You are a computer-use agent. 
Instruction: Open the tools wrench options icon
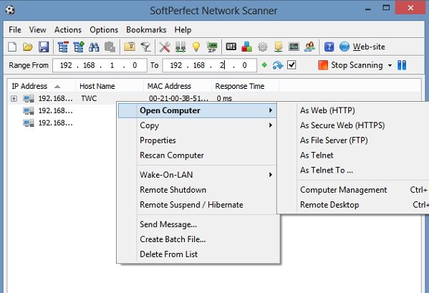(x=165, y=47)
